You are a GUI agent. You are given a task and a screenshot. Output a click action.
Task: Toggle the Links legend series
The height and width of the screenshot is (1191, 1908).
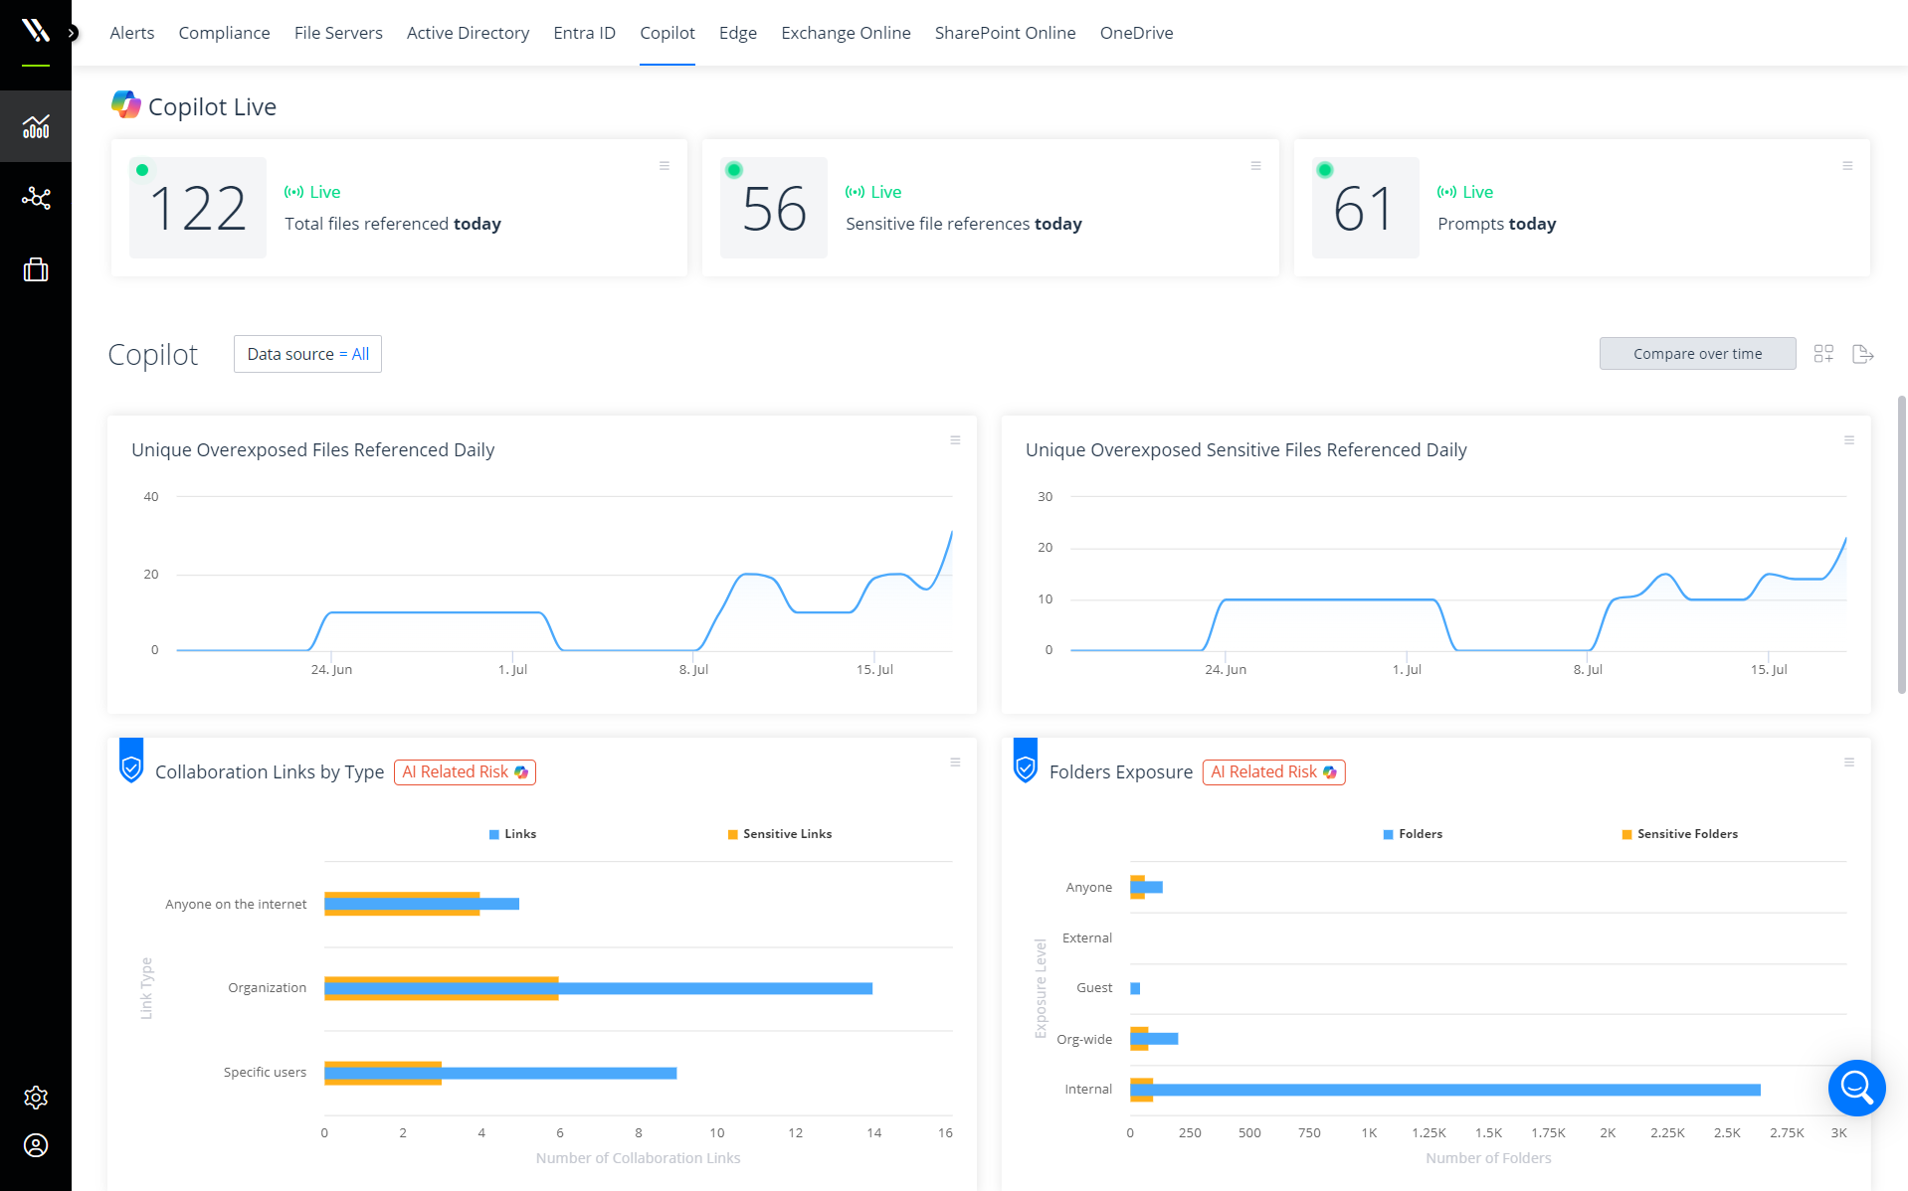point(512,834)
